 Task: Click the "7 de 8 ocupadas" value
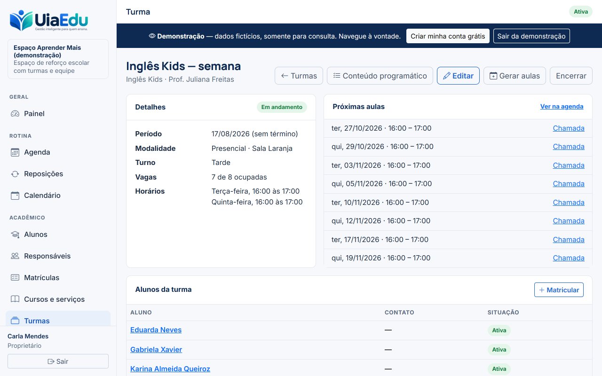[239, 177]
